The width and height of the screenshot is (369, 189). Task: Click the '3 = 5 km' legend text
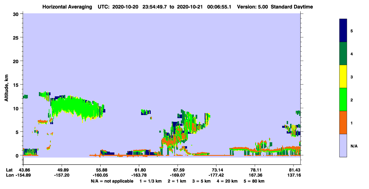click(x=201, y=181)
